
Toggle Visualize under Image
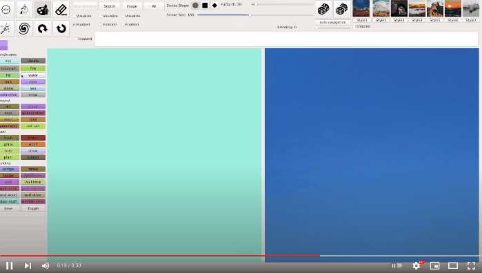[x=123, y=16]
